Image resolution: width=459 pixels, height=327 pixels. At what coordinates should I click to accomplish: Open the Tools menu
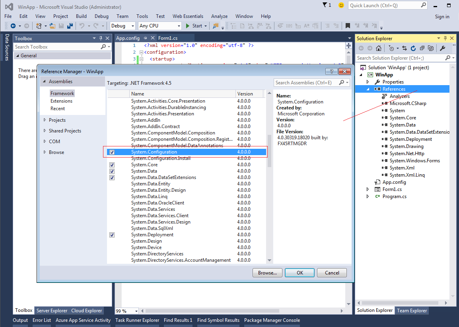pos(142,16)
